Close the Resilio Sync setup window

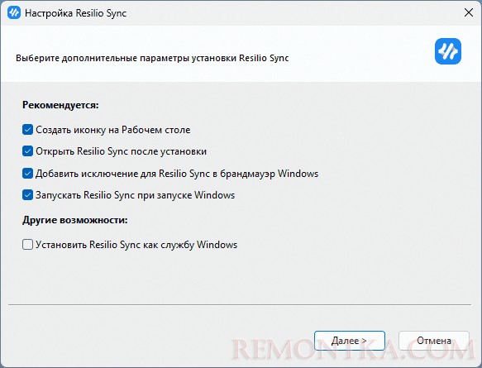pyautogui.click(x=469, y=13)
